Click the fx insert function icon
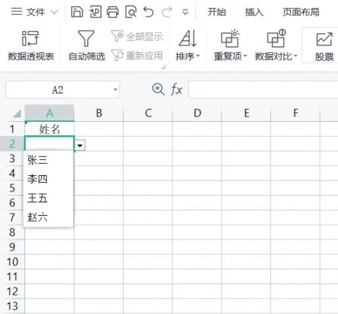The height and width of the screenshot is (314, 338). (176, 89)
